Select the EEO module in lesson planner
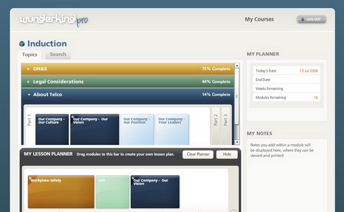Image resolution: width=344 pixels, height=212 pixels. click(112, 192)
